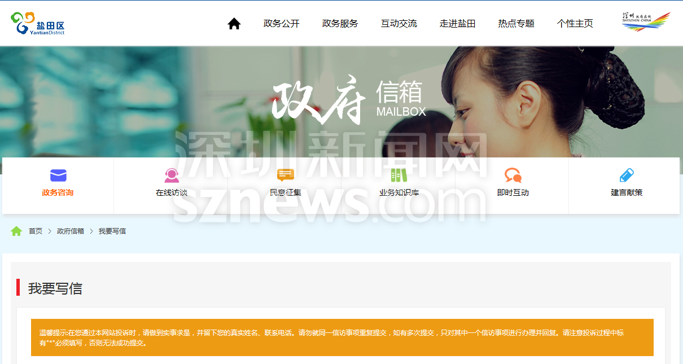
Task: Click the Yantian District logo
Action: pyautogui.click(x=38, y=24)
